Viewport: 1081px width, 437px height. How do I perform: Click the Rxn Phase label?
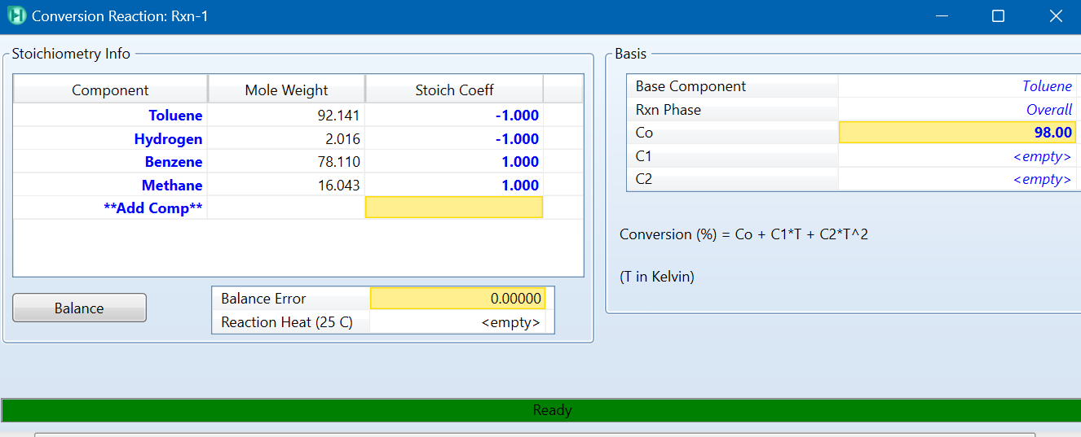pyautogui.click(x=668, y=110)
